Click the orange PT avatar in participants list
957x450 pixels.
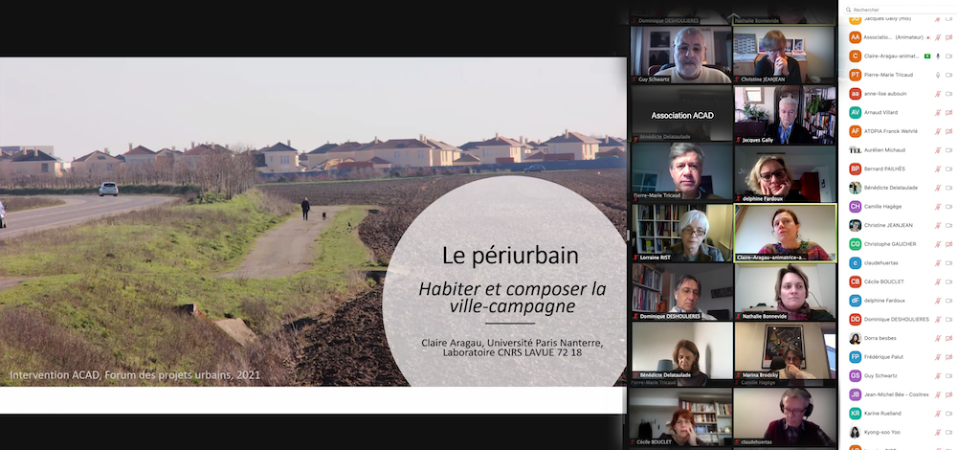click(x=855, y=75)
